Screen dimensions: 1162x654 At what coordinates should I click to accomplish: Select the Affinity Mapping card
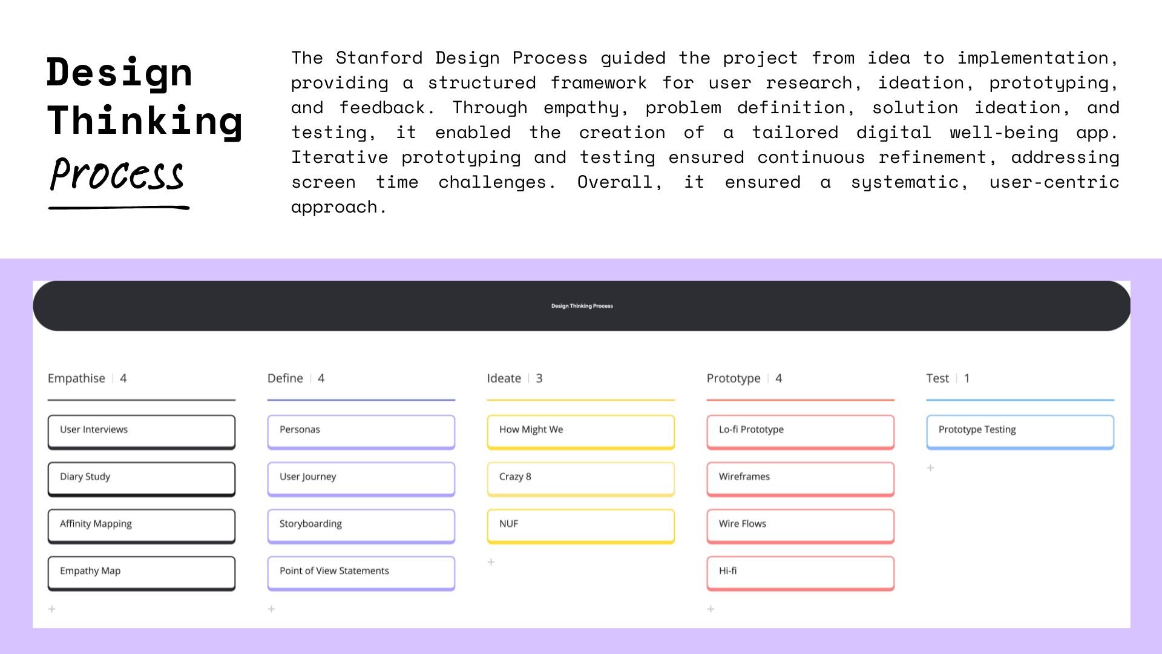(x=142, y=525)
